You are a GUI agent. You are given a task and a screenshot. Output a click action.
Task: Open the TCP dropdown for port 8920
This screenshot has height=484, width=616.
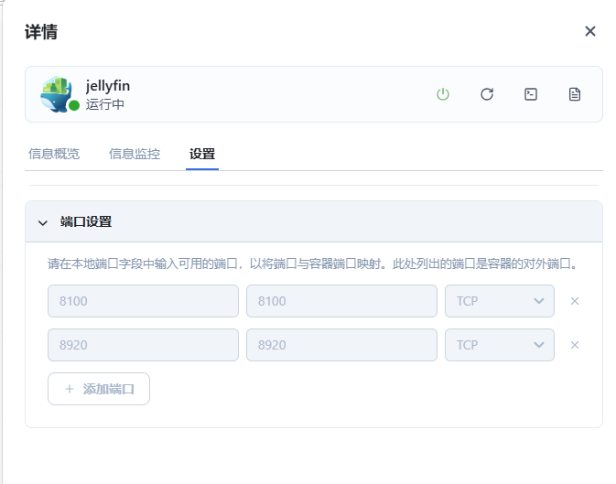pos(500,345)
